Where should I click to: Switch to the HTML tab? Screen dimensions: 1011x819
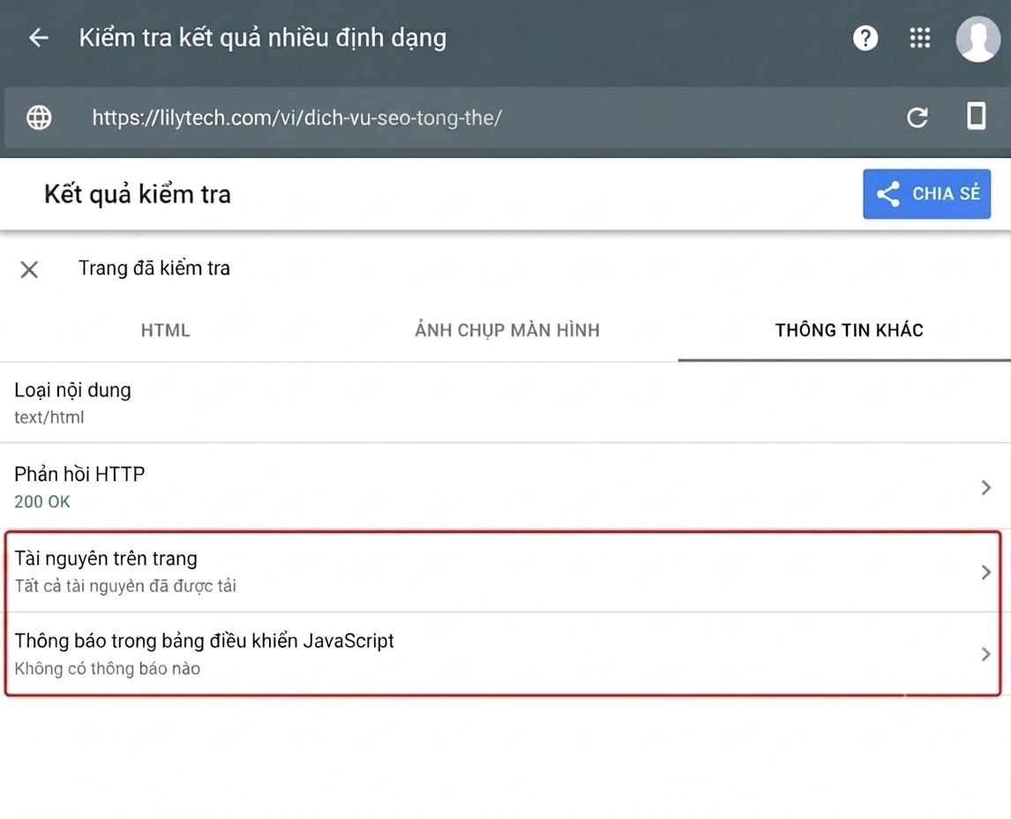coord(165,330)
